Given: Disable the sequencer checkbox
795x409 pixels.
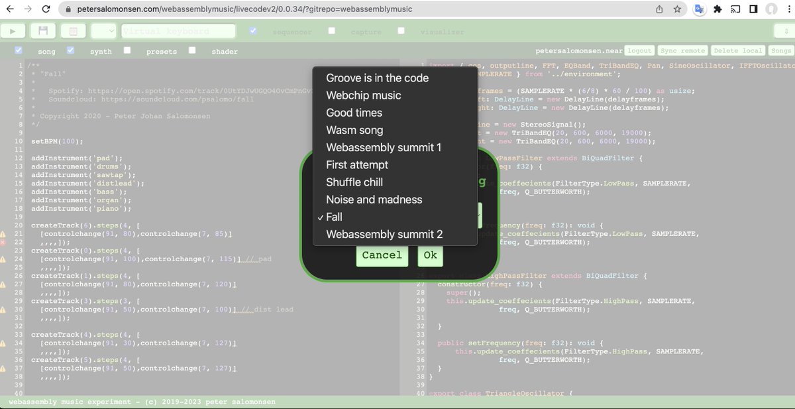Looking at the screenshot, I should point(252,30).
